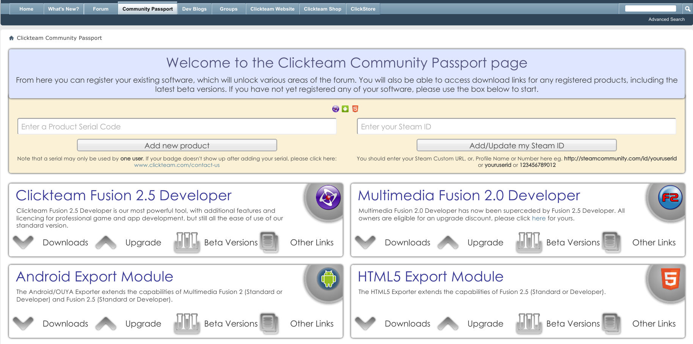
Task: Click the Add/Update my Steam ID button
Action: (517, 145)
